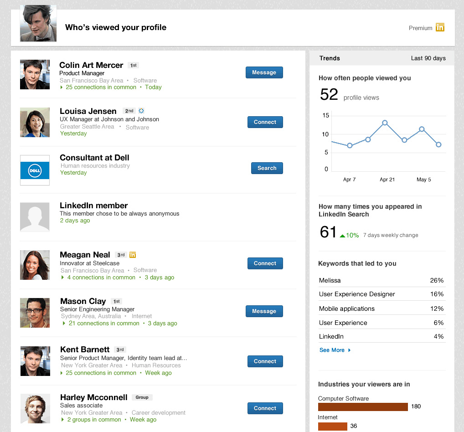Click the highest data point on views chart
The height and width of the screenshot is (432, 464).
point(385,123)
